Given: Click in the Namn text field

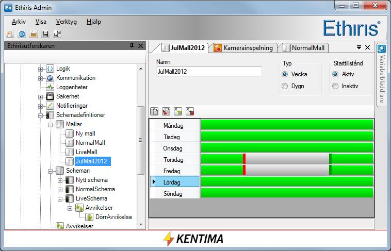Looking at the screenshot, I should pyautogui.click(x=209, y=72).
